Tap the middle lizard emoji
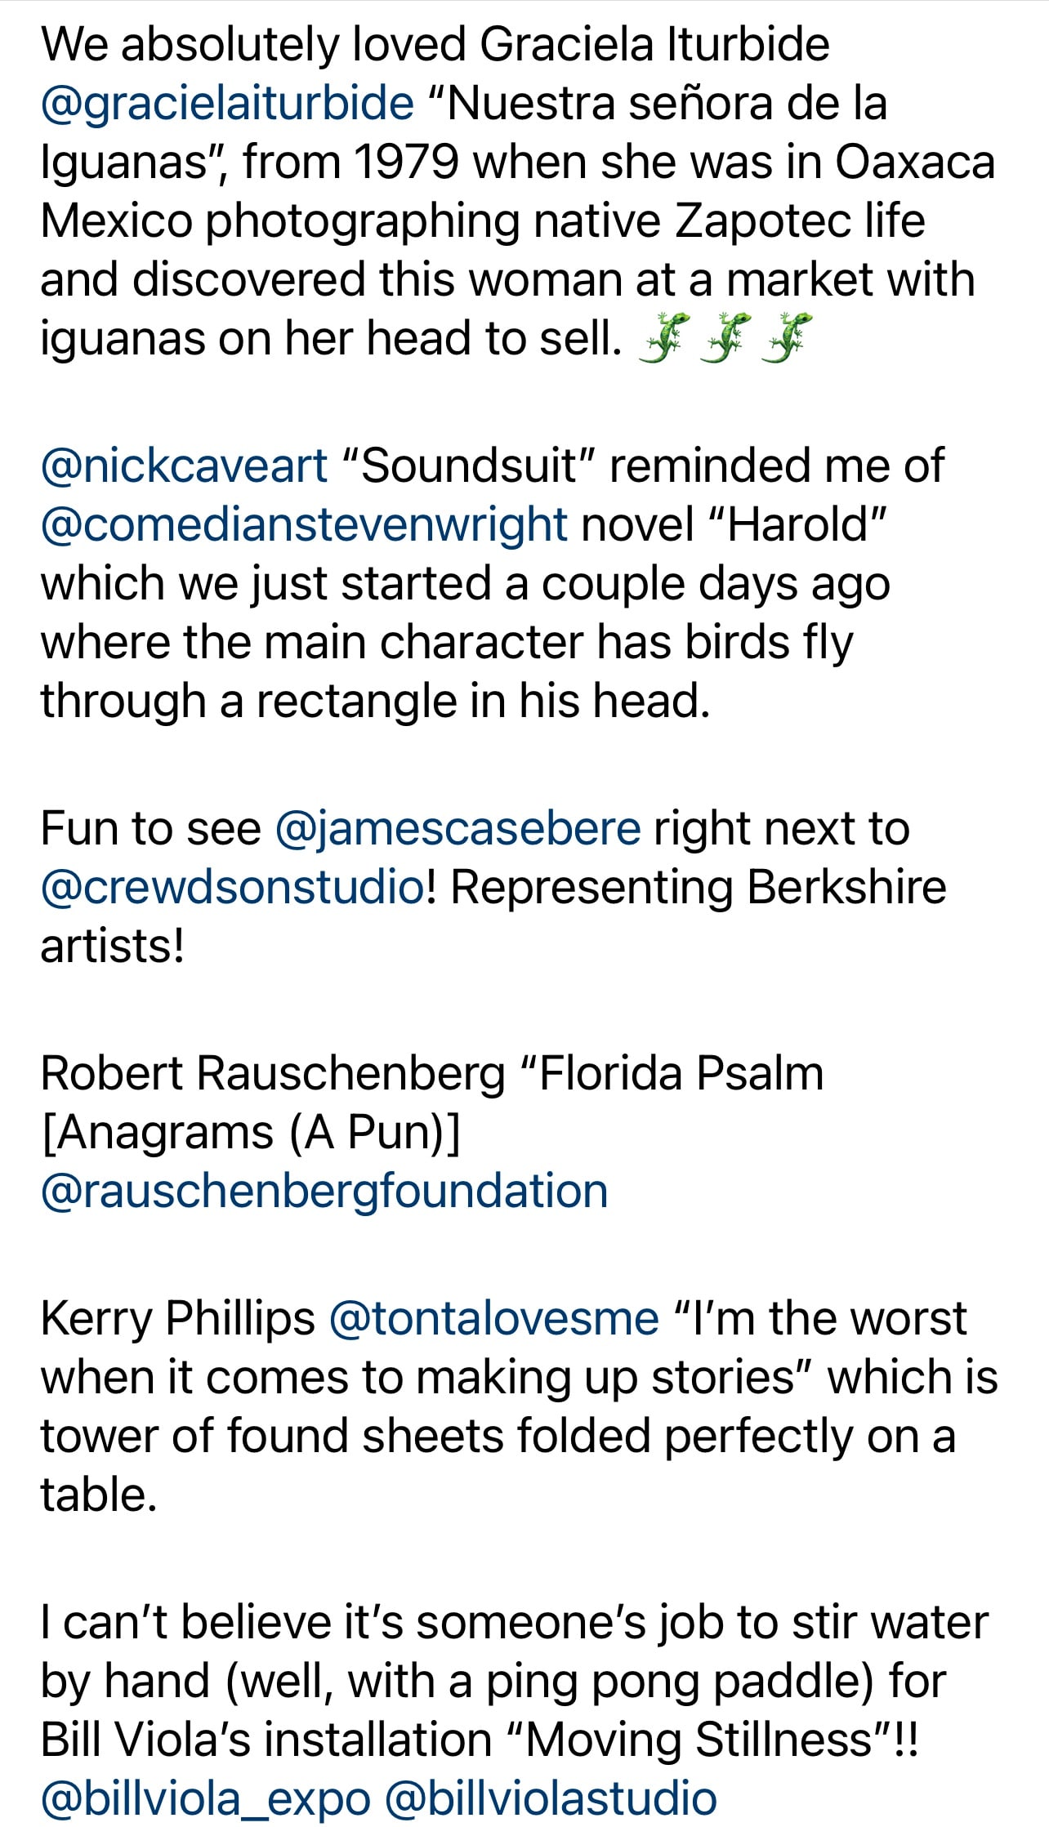Screen dimensions: 1049x1827 coord(722,337)
